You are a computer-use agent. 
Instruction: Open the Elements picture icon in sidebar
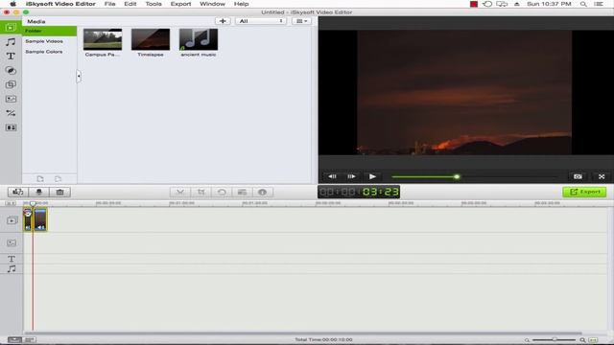coord(11,99)
